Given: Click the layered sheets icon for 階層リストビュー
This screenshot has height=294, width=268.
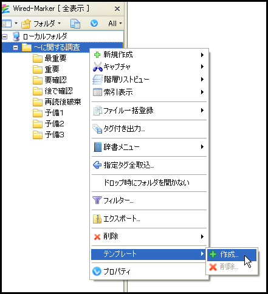Looking at the screenshot, I should pyautogui.click(x=98, y=80).
